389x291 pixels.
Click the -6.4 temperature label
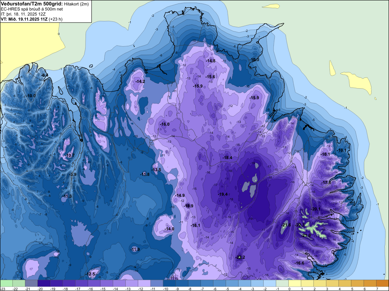pyautogui.click(x=45, y=75)
